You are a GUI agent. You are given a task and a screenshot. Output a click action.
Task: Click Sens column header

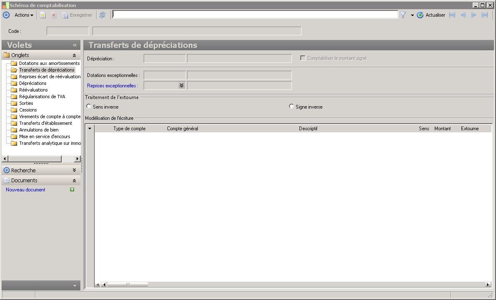point(424,129)
